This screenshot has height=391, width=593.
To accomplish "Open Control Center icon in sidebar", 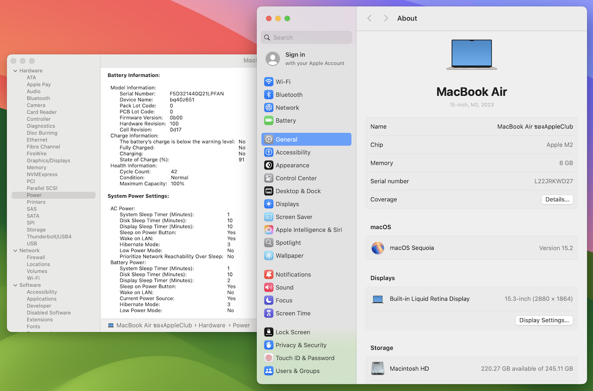I will tap(269, 178).
